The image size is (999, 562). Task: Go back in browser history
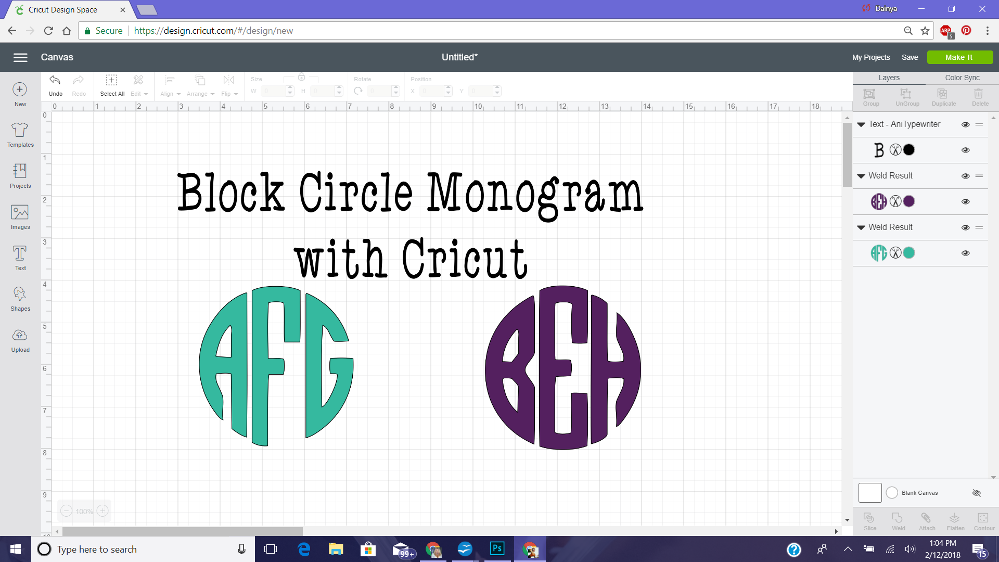click(x=12, y=31)
